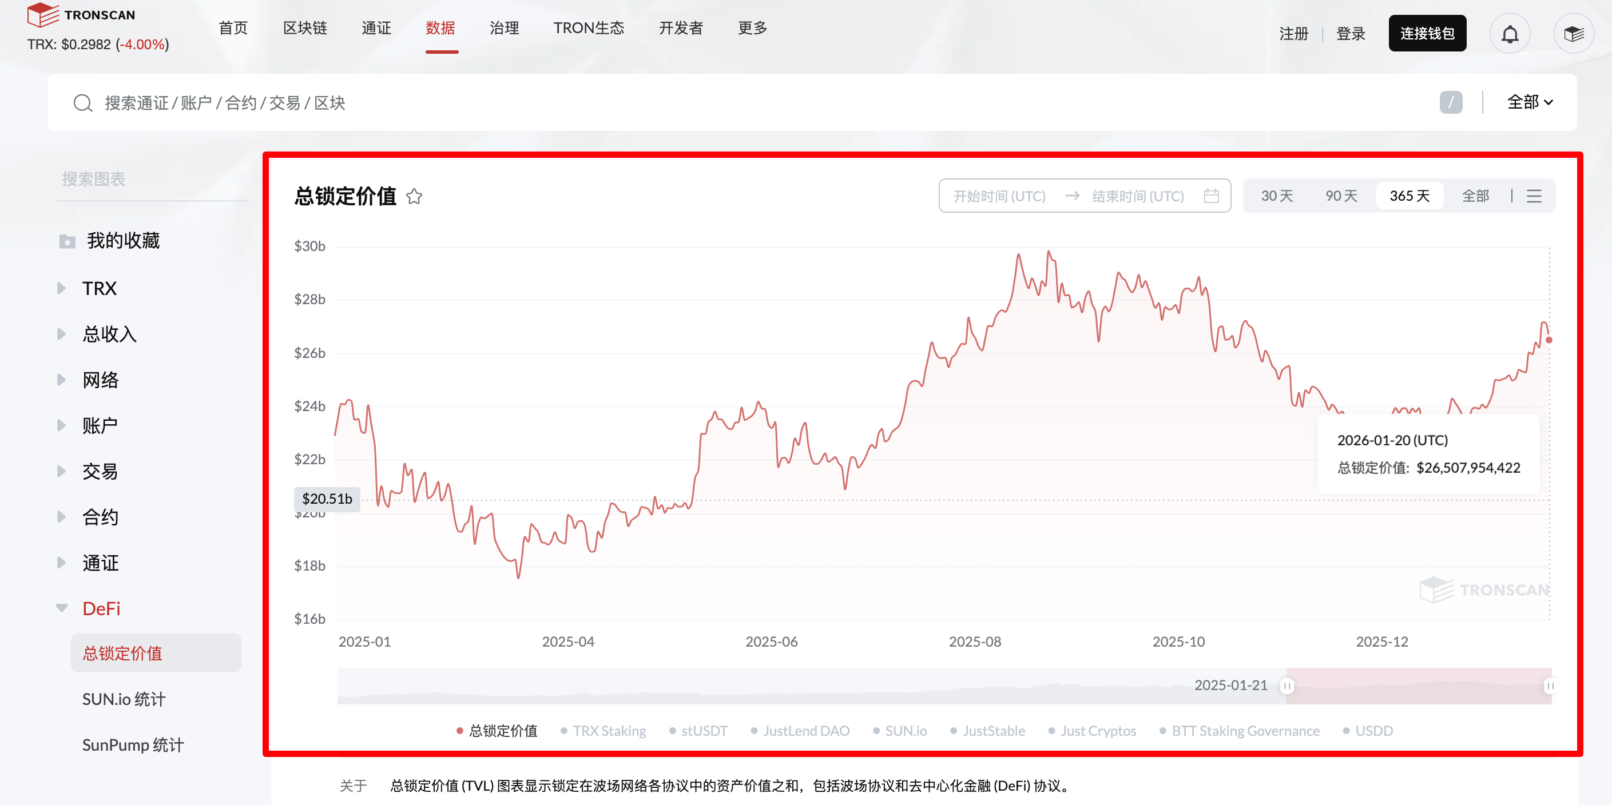This screenshot has width=1612, height=805.
Task: Open the 区块链 navigation menu
Action: (x=305, y=28)
